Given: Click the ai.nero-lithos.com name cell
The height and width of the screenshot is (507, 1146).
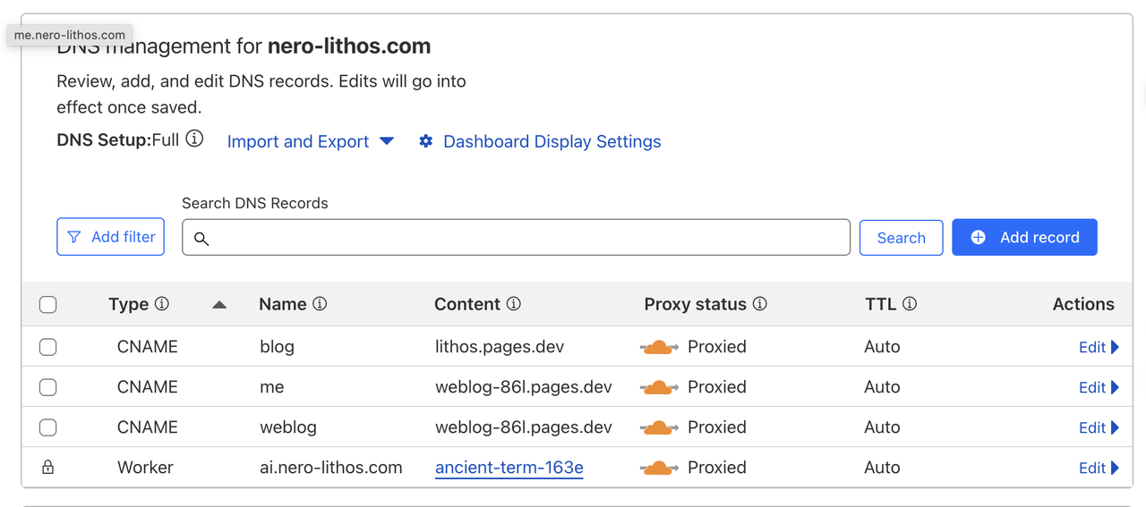Looking at the screenshot, I should [x=331, y=468].
